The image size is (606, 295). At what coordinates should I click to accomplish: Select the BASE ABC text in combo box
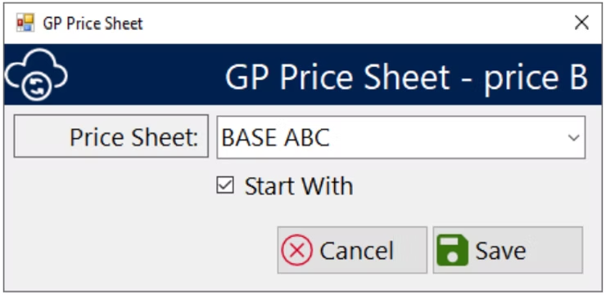[275, 137]
